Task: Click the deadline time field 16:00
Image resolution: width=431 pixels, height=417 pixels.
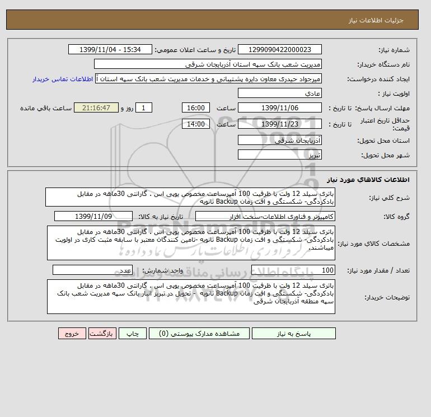Action: 196,108
